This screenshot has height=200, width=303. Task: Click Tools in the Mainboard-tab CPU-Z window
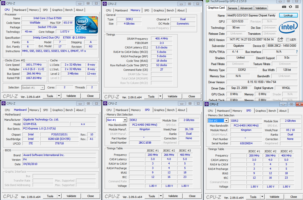[x=50, y=196]
